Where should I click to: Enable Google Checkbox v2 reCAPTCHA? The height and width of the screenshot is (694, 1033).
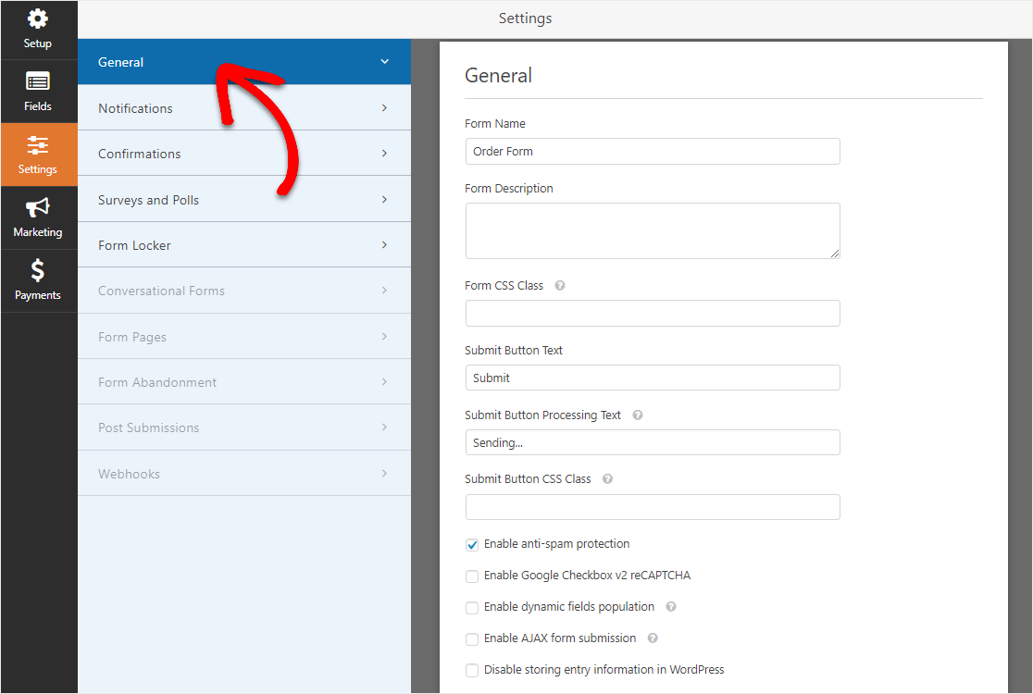[x=472, y=576]
